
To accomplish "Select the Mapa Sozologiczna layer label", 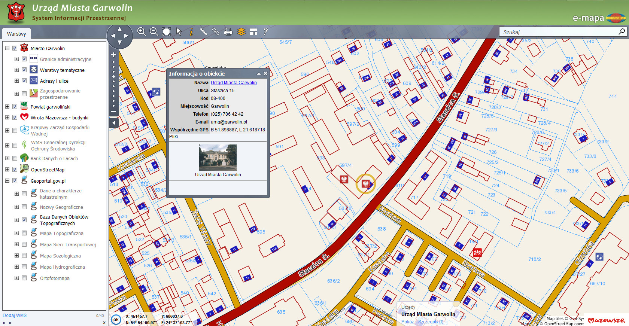I will tap(60, 256).
